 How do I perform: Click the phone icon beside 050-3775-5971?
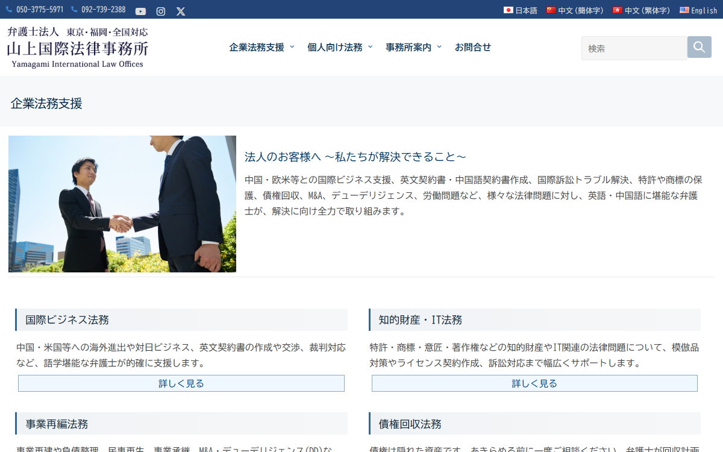(x=9, y=10)
